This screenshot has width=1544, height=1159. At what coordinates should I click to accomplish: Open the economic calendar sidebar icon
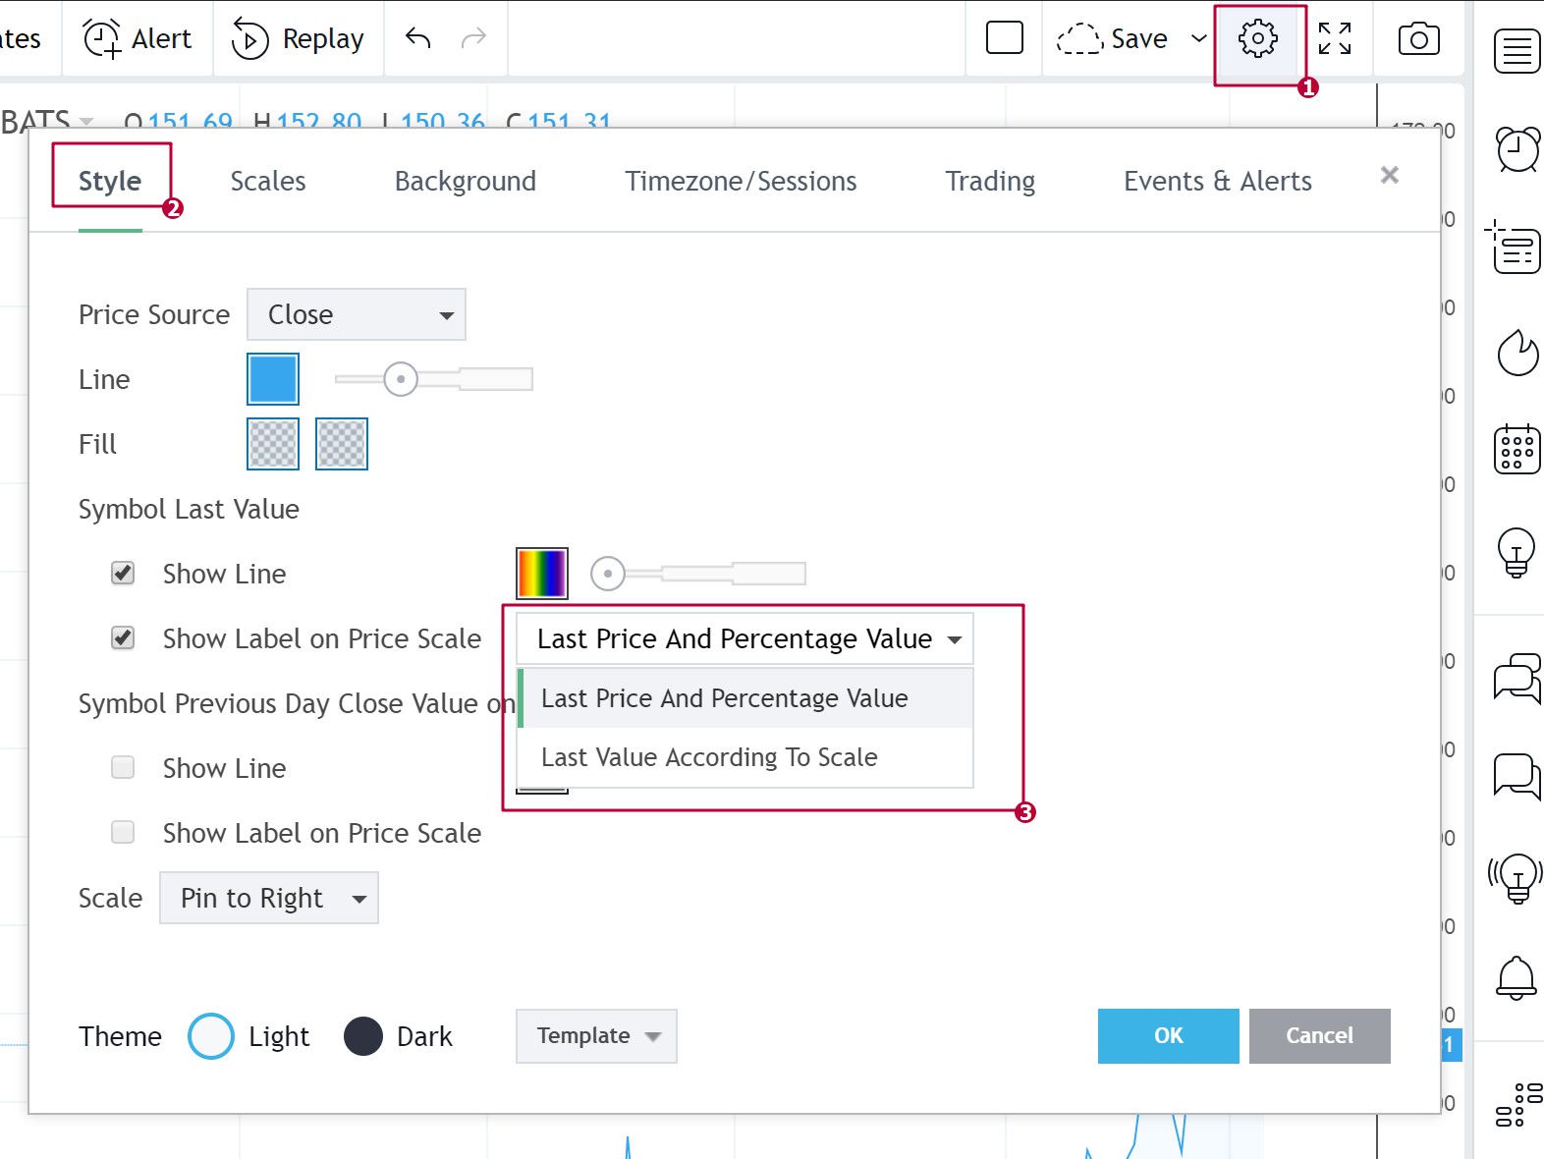(x=1517, y=449)
